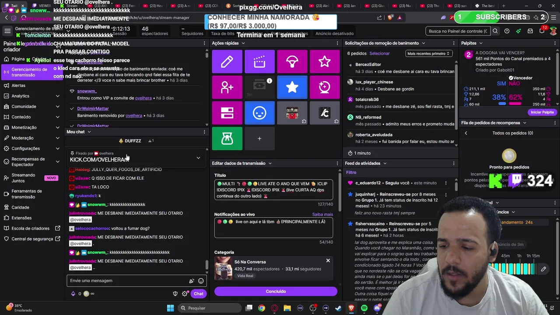
Task: Click the Windows Start button
Action: click(170, 308)
